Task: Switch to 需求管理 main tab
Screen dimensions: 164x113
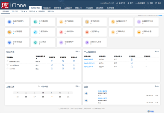Action: coord(58,8)
